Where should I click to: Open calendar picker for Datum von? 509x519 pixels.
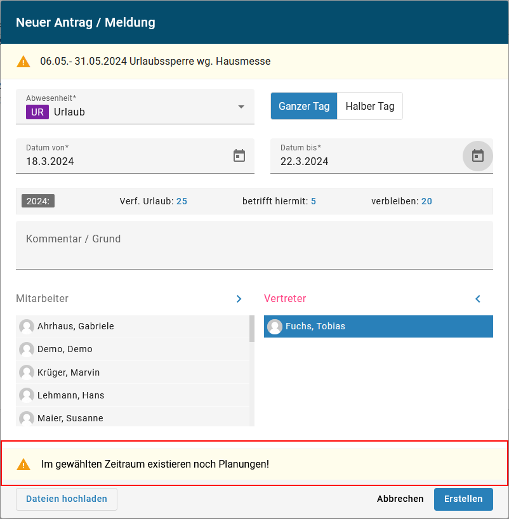click(x=239, y=155)
